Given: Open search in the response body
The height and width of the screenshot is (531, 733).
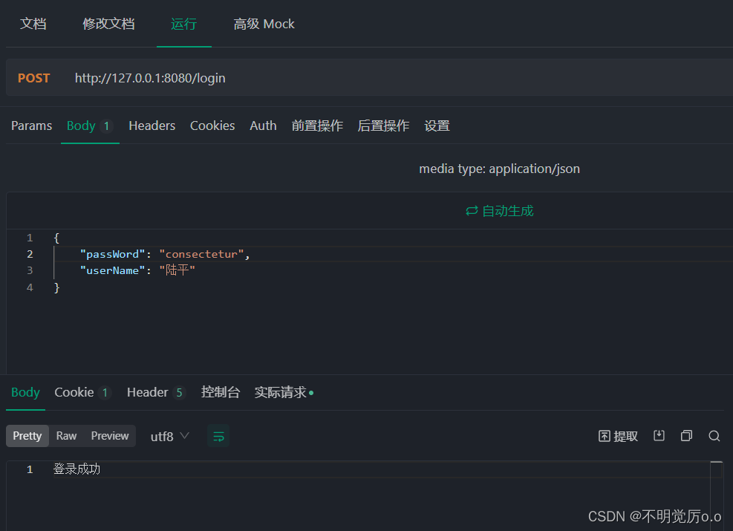Looking at the screenshot, I should pos(714,436).
